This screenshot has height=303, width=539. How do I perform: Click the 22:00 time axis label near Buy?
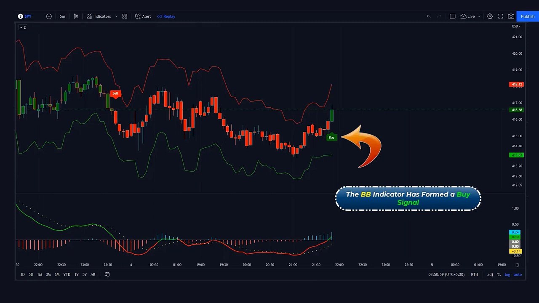pos(339,265)
